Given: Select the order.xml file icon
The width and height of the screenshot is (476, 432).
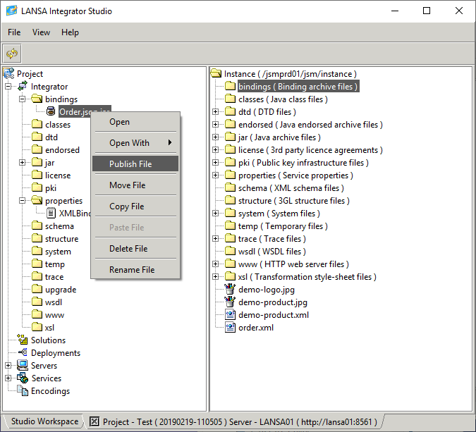Looking at the screenshot, I should coord(230,328).
